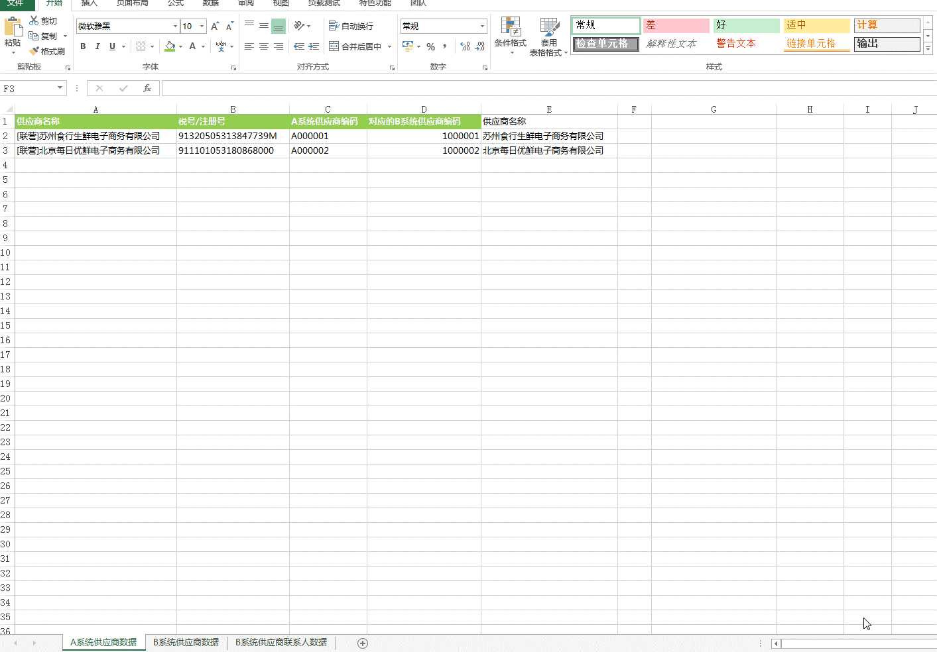The height and width of the screenshot is (652, 937).
Task: Click the font color A icon
Action: (x=192, y=46)
